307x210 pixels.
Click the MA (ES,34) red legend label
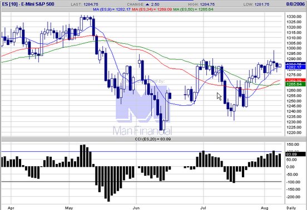tap(152, 9)
